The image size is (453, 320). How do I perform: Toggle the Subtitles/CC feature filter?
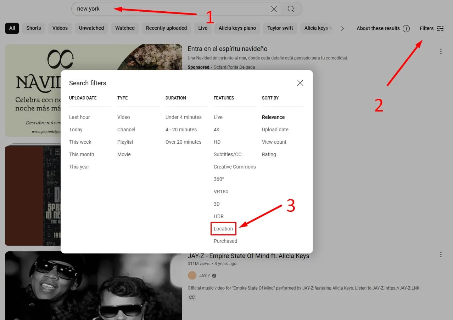coord(228,154)
